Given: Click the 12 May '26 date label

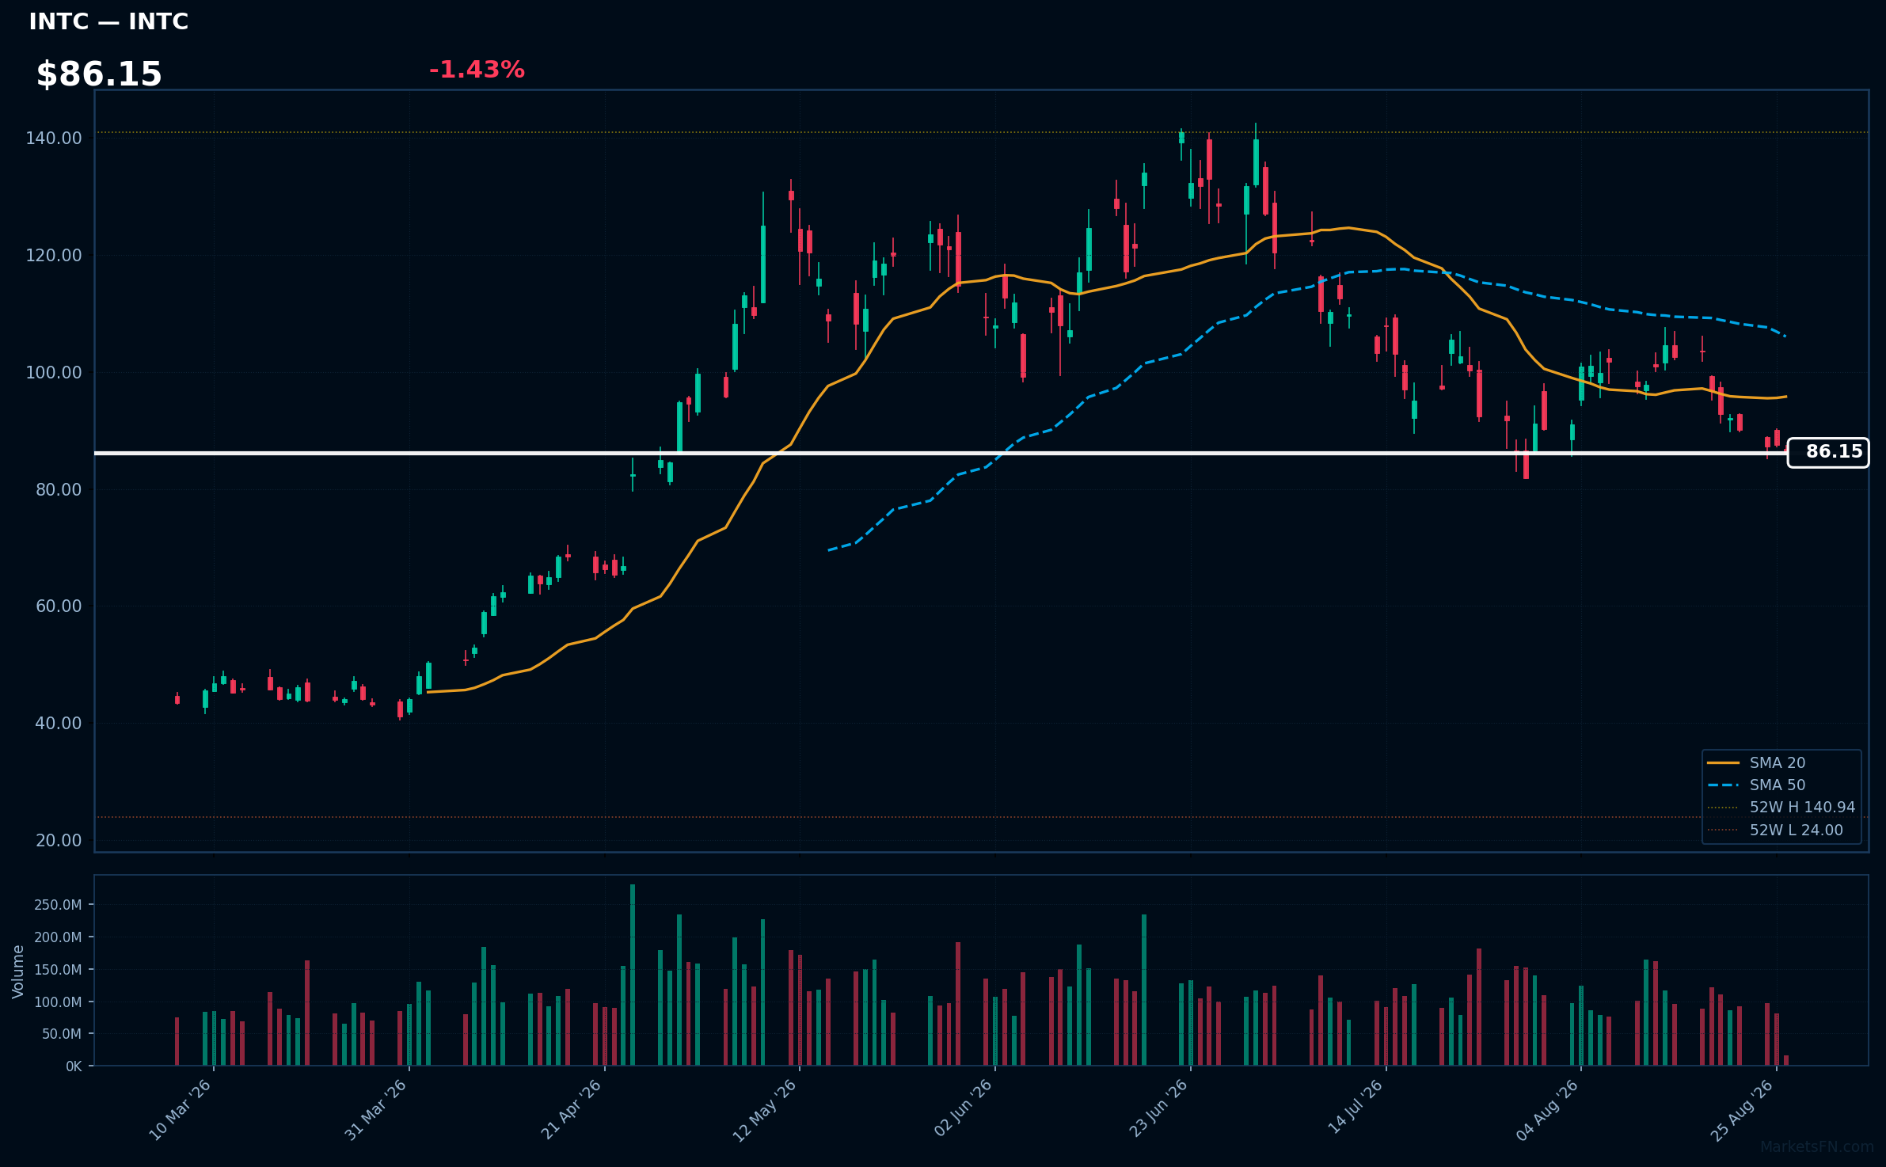Looking at the screenshot, I should [765, 1110].
